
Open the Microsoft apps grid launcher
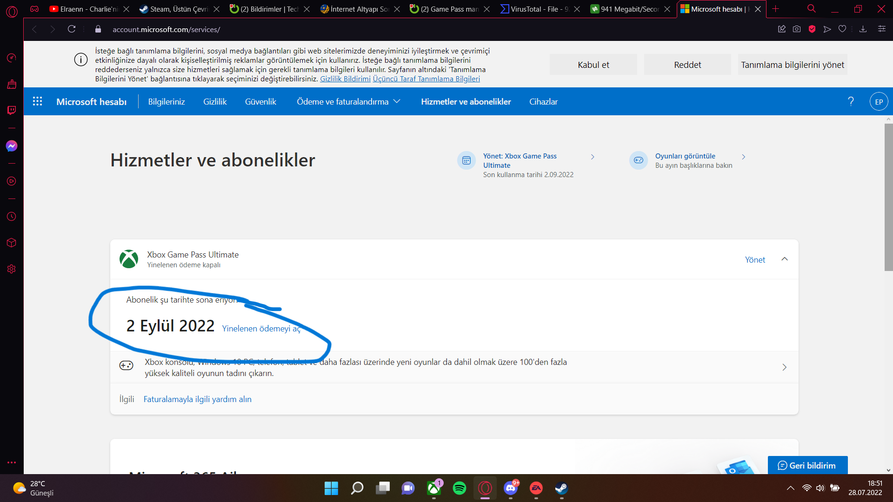pyautogui.click(x=38, y=101)
